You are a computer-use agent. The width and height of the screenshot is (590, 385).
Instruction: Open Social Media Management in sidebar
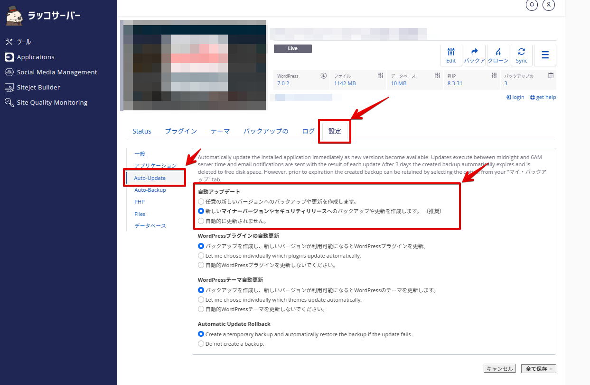tap(57, 72)
